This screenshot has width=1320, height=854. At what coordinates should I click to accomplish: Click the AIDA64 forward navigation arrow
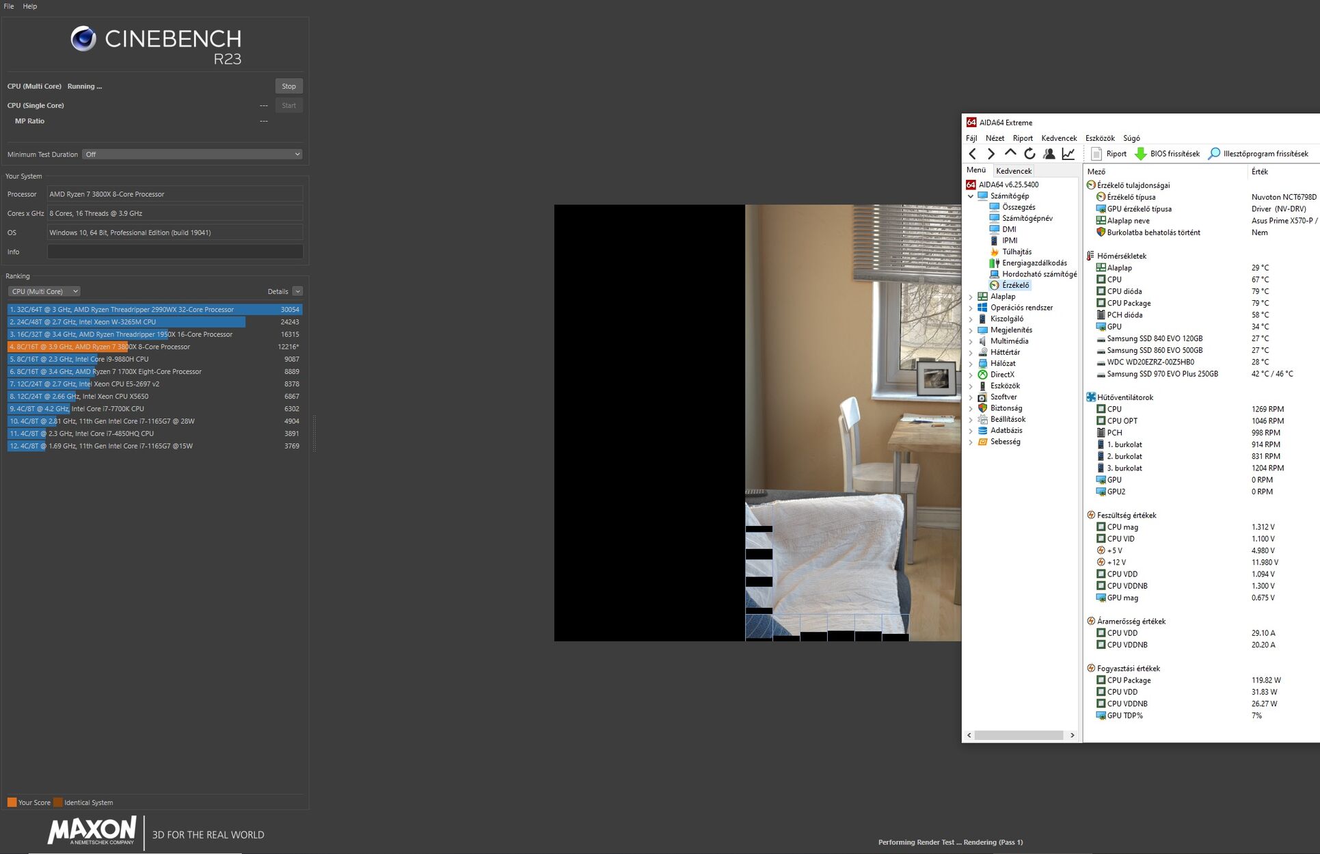coord(991,154)
